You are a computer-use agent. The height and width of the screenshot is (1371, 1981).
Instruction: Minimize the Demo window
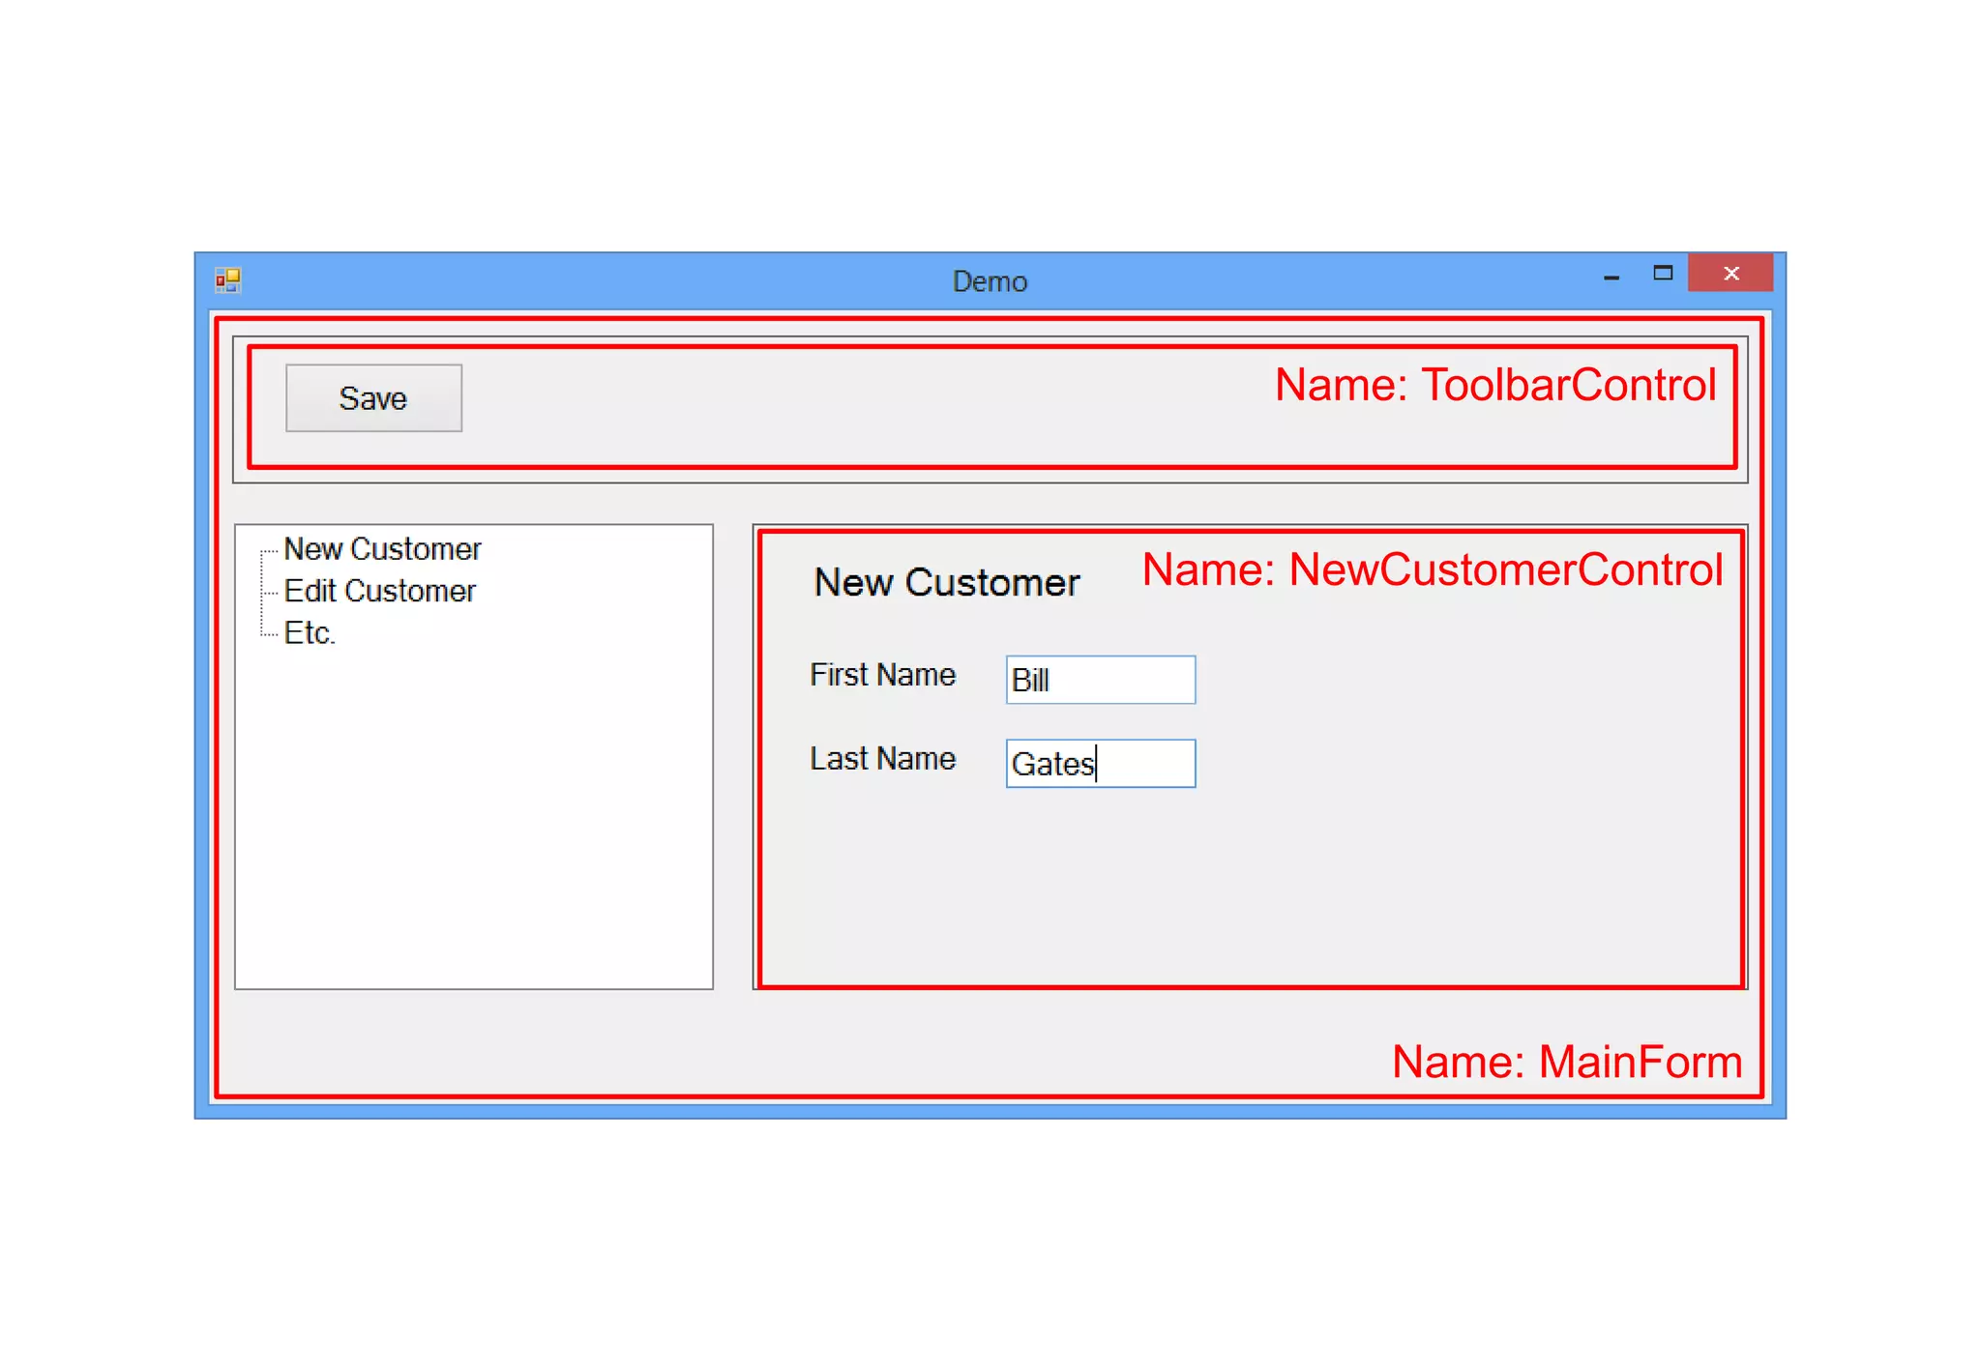pyautogui.click(x=1611, y=277)
